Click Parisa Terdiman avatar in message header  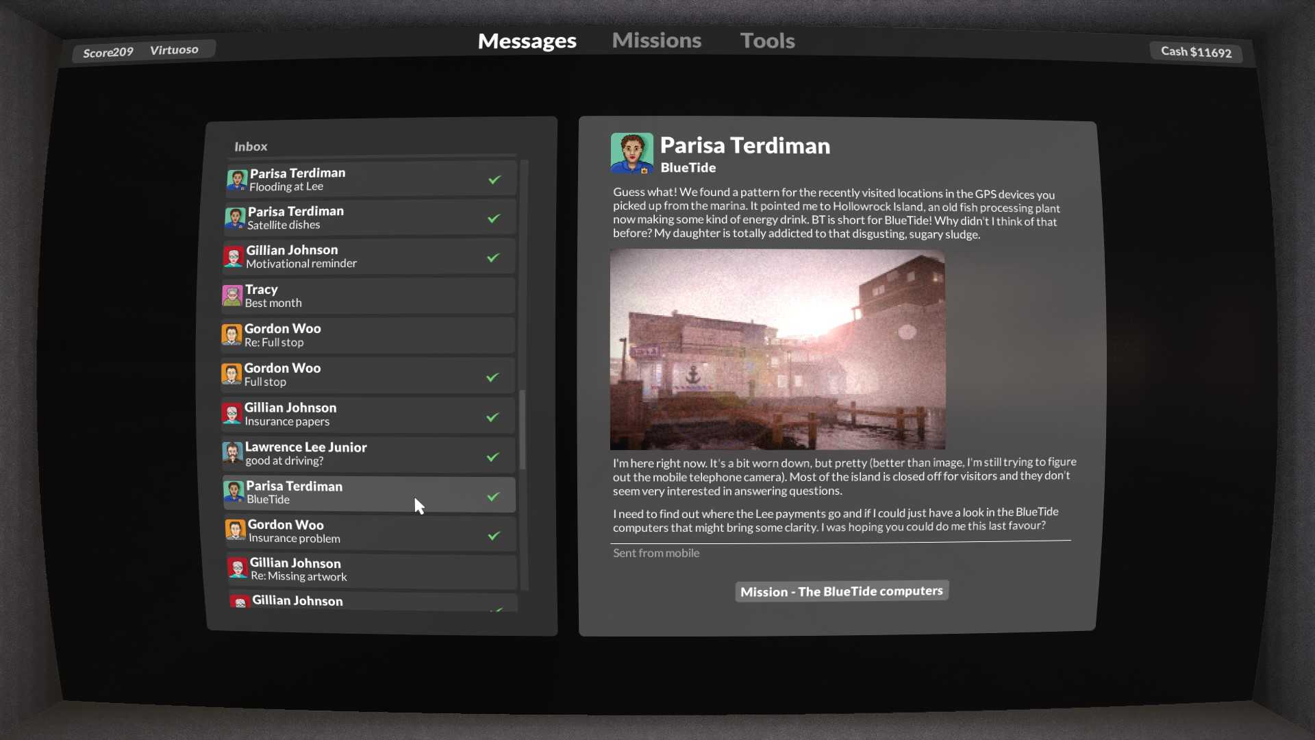tap(631, 153)
